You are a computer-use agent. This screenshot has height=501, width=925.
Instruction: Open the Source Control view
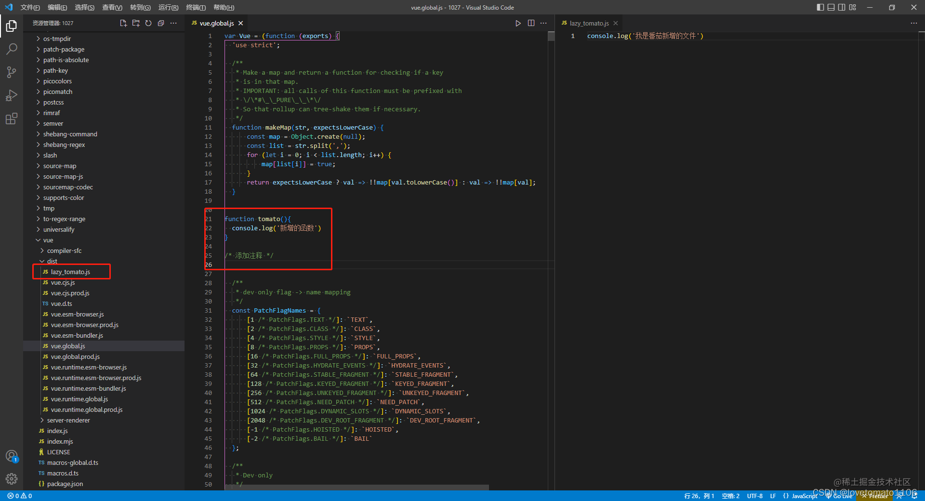pos(12,72)
